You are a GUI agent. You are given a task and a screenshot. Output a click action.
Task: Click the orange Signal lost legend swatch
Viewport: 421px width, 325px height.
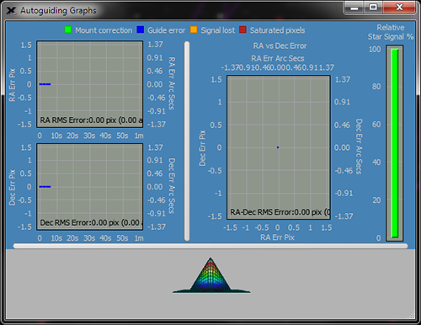coord(194,29)
